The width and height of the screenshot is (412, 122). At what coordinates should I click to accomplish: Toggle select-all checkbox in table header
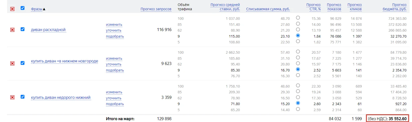[23, 8]
